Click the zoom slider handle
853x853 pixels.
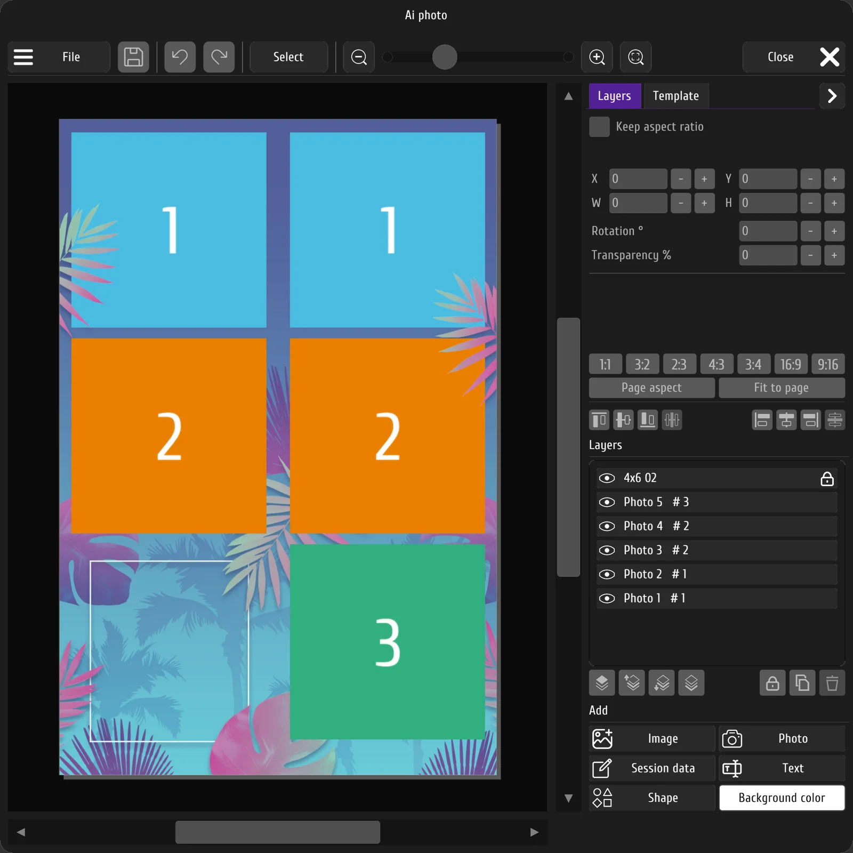pos(445,57)
